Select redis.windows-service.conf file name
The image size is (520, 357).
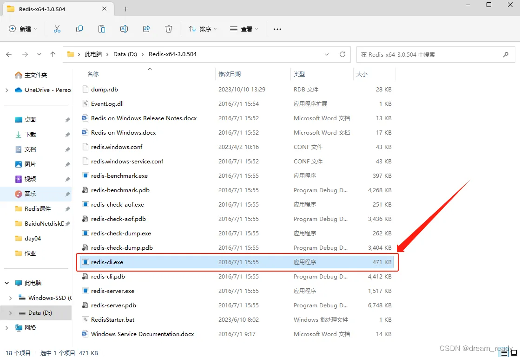pyautogui.click(x=127, y=161)
